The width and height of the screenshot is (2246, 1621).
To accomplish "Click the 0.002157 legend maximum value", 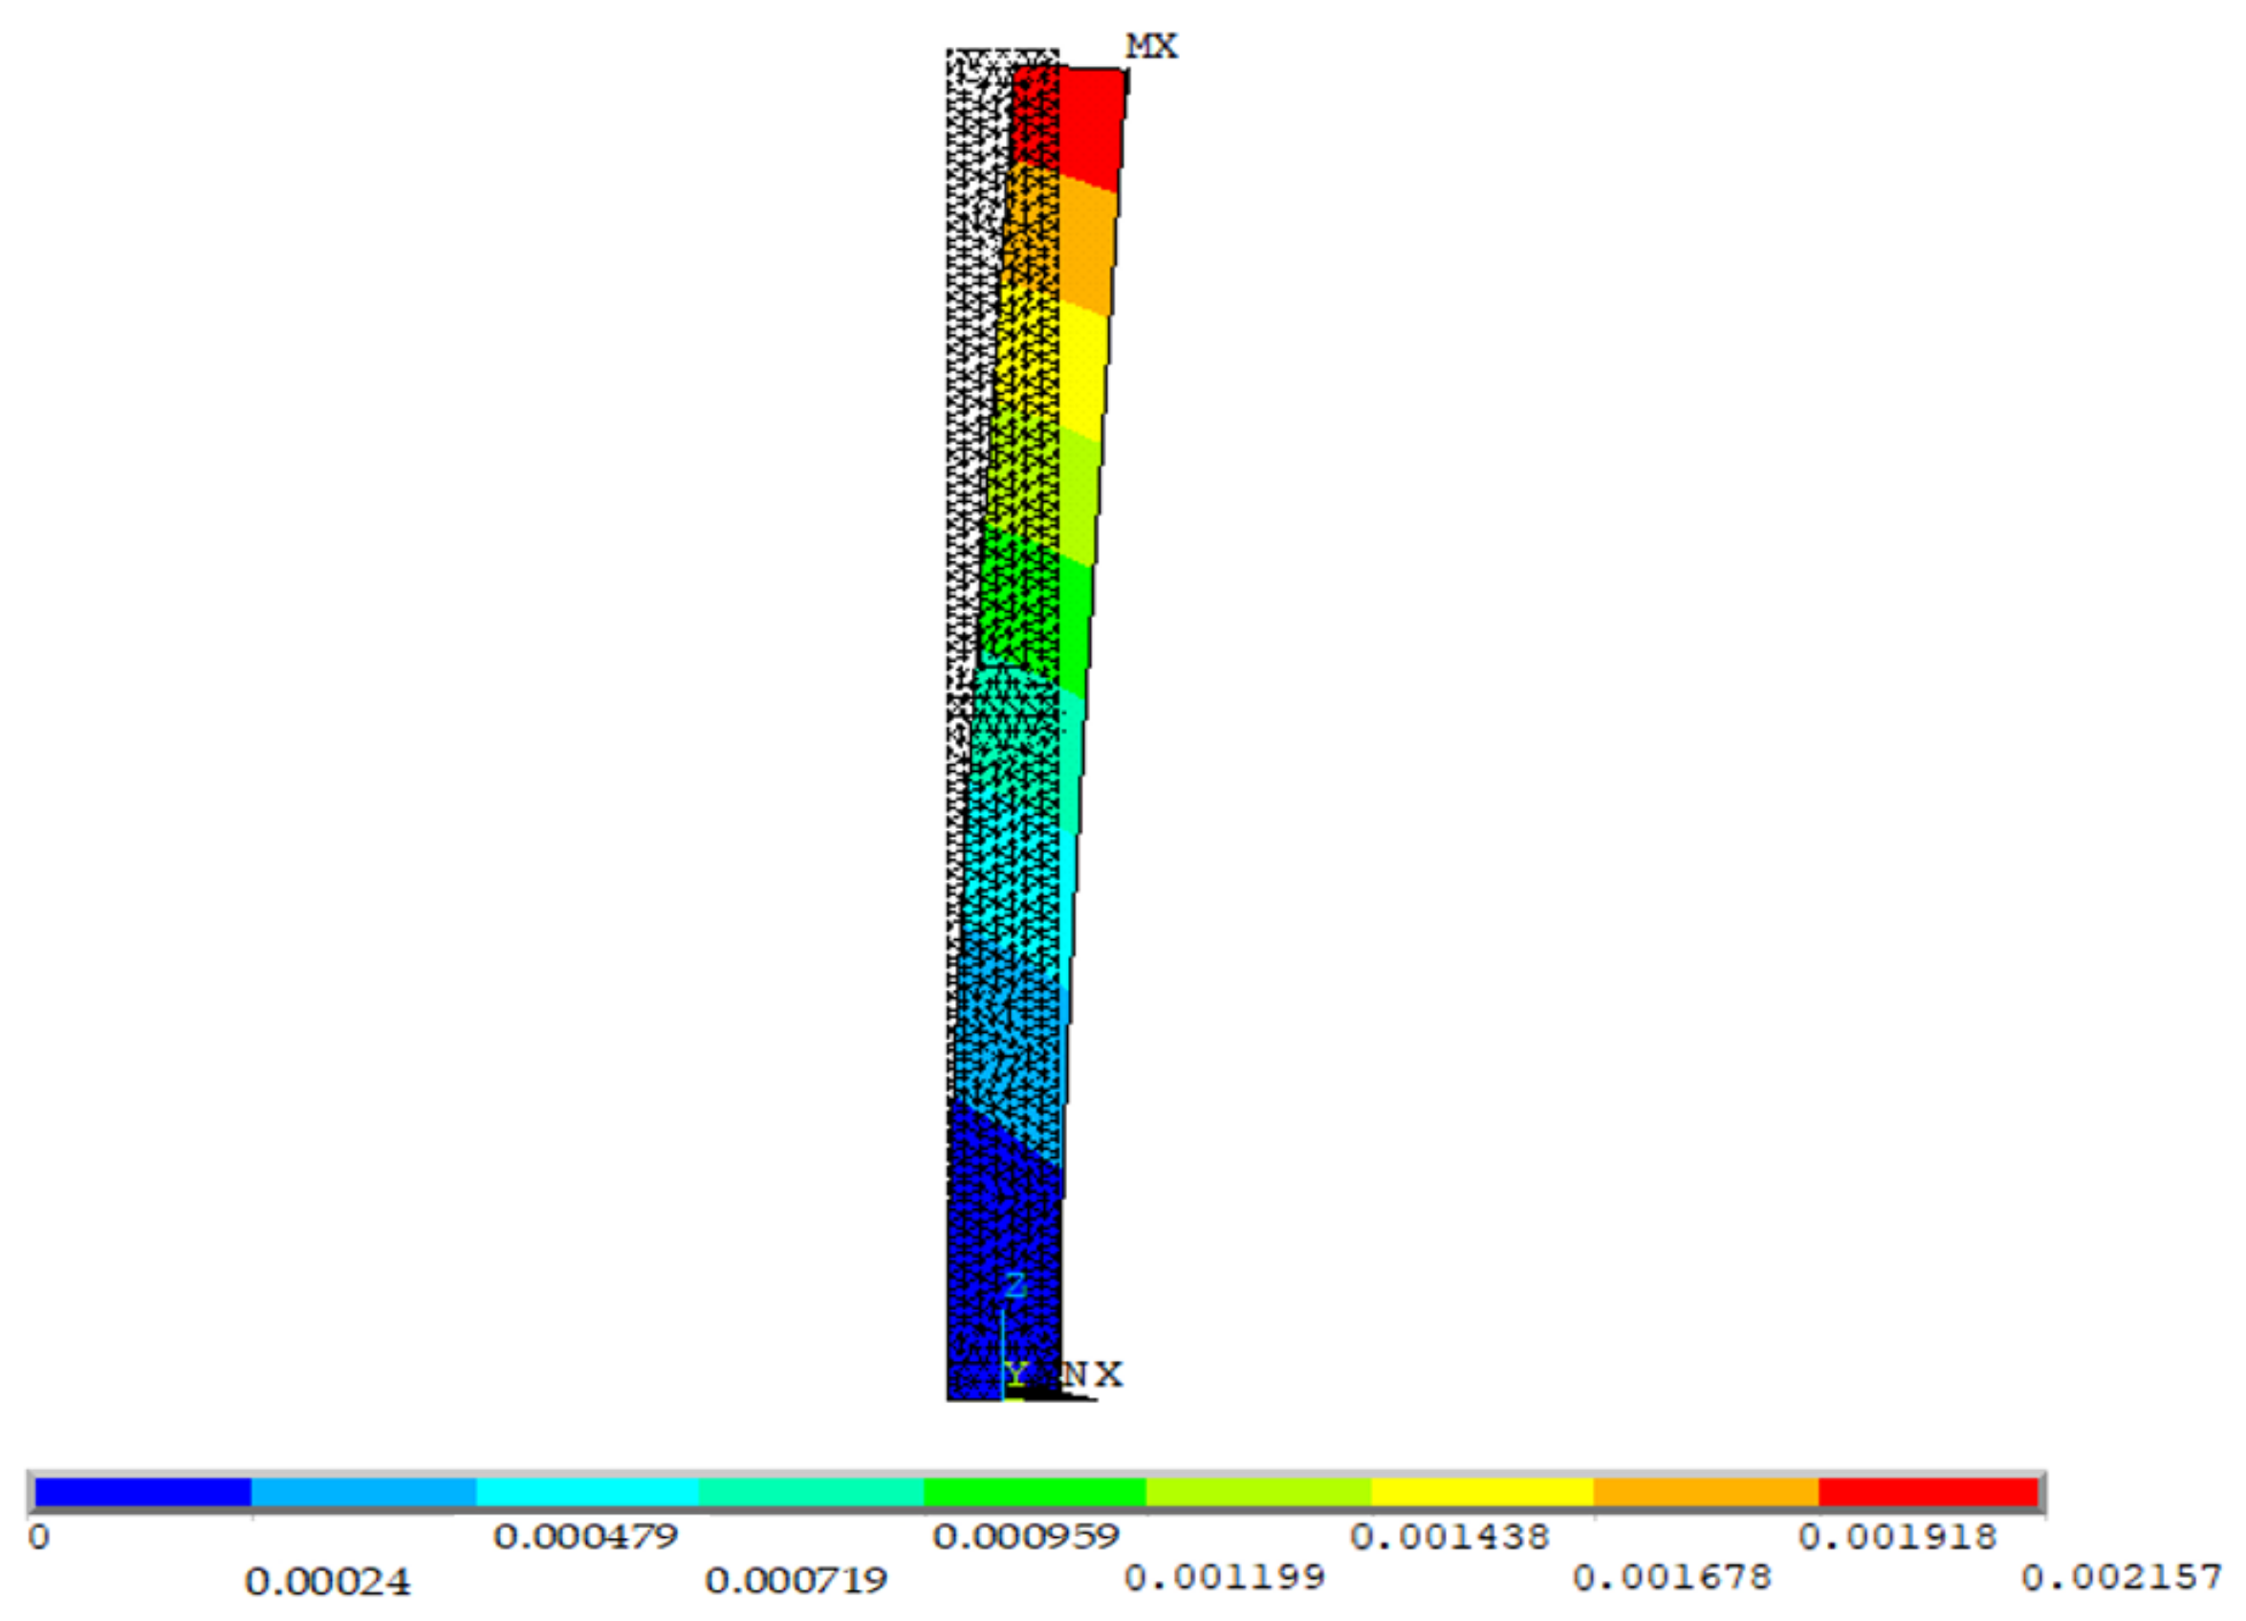I will [2121, 1577].
